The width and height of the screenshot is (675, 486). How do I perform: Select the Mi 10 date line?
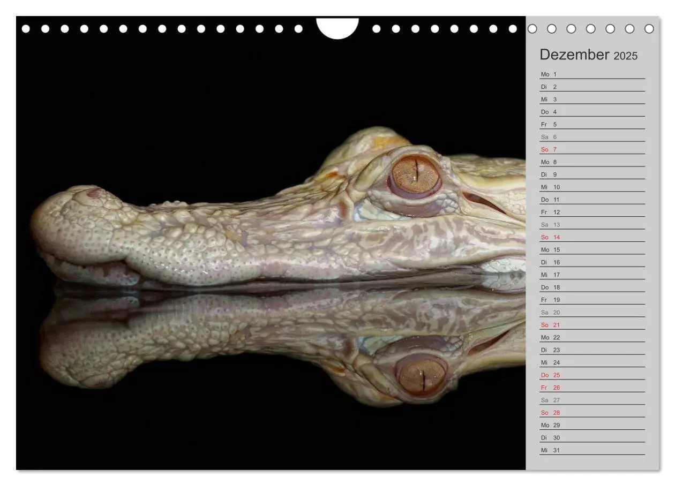592,187
